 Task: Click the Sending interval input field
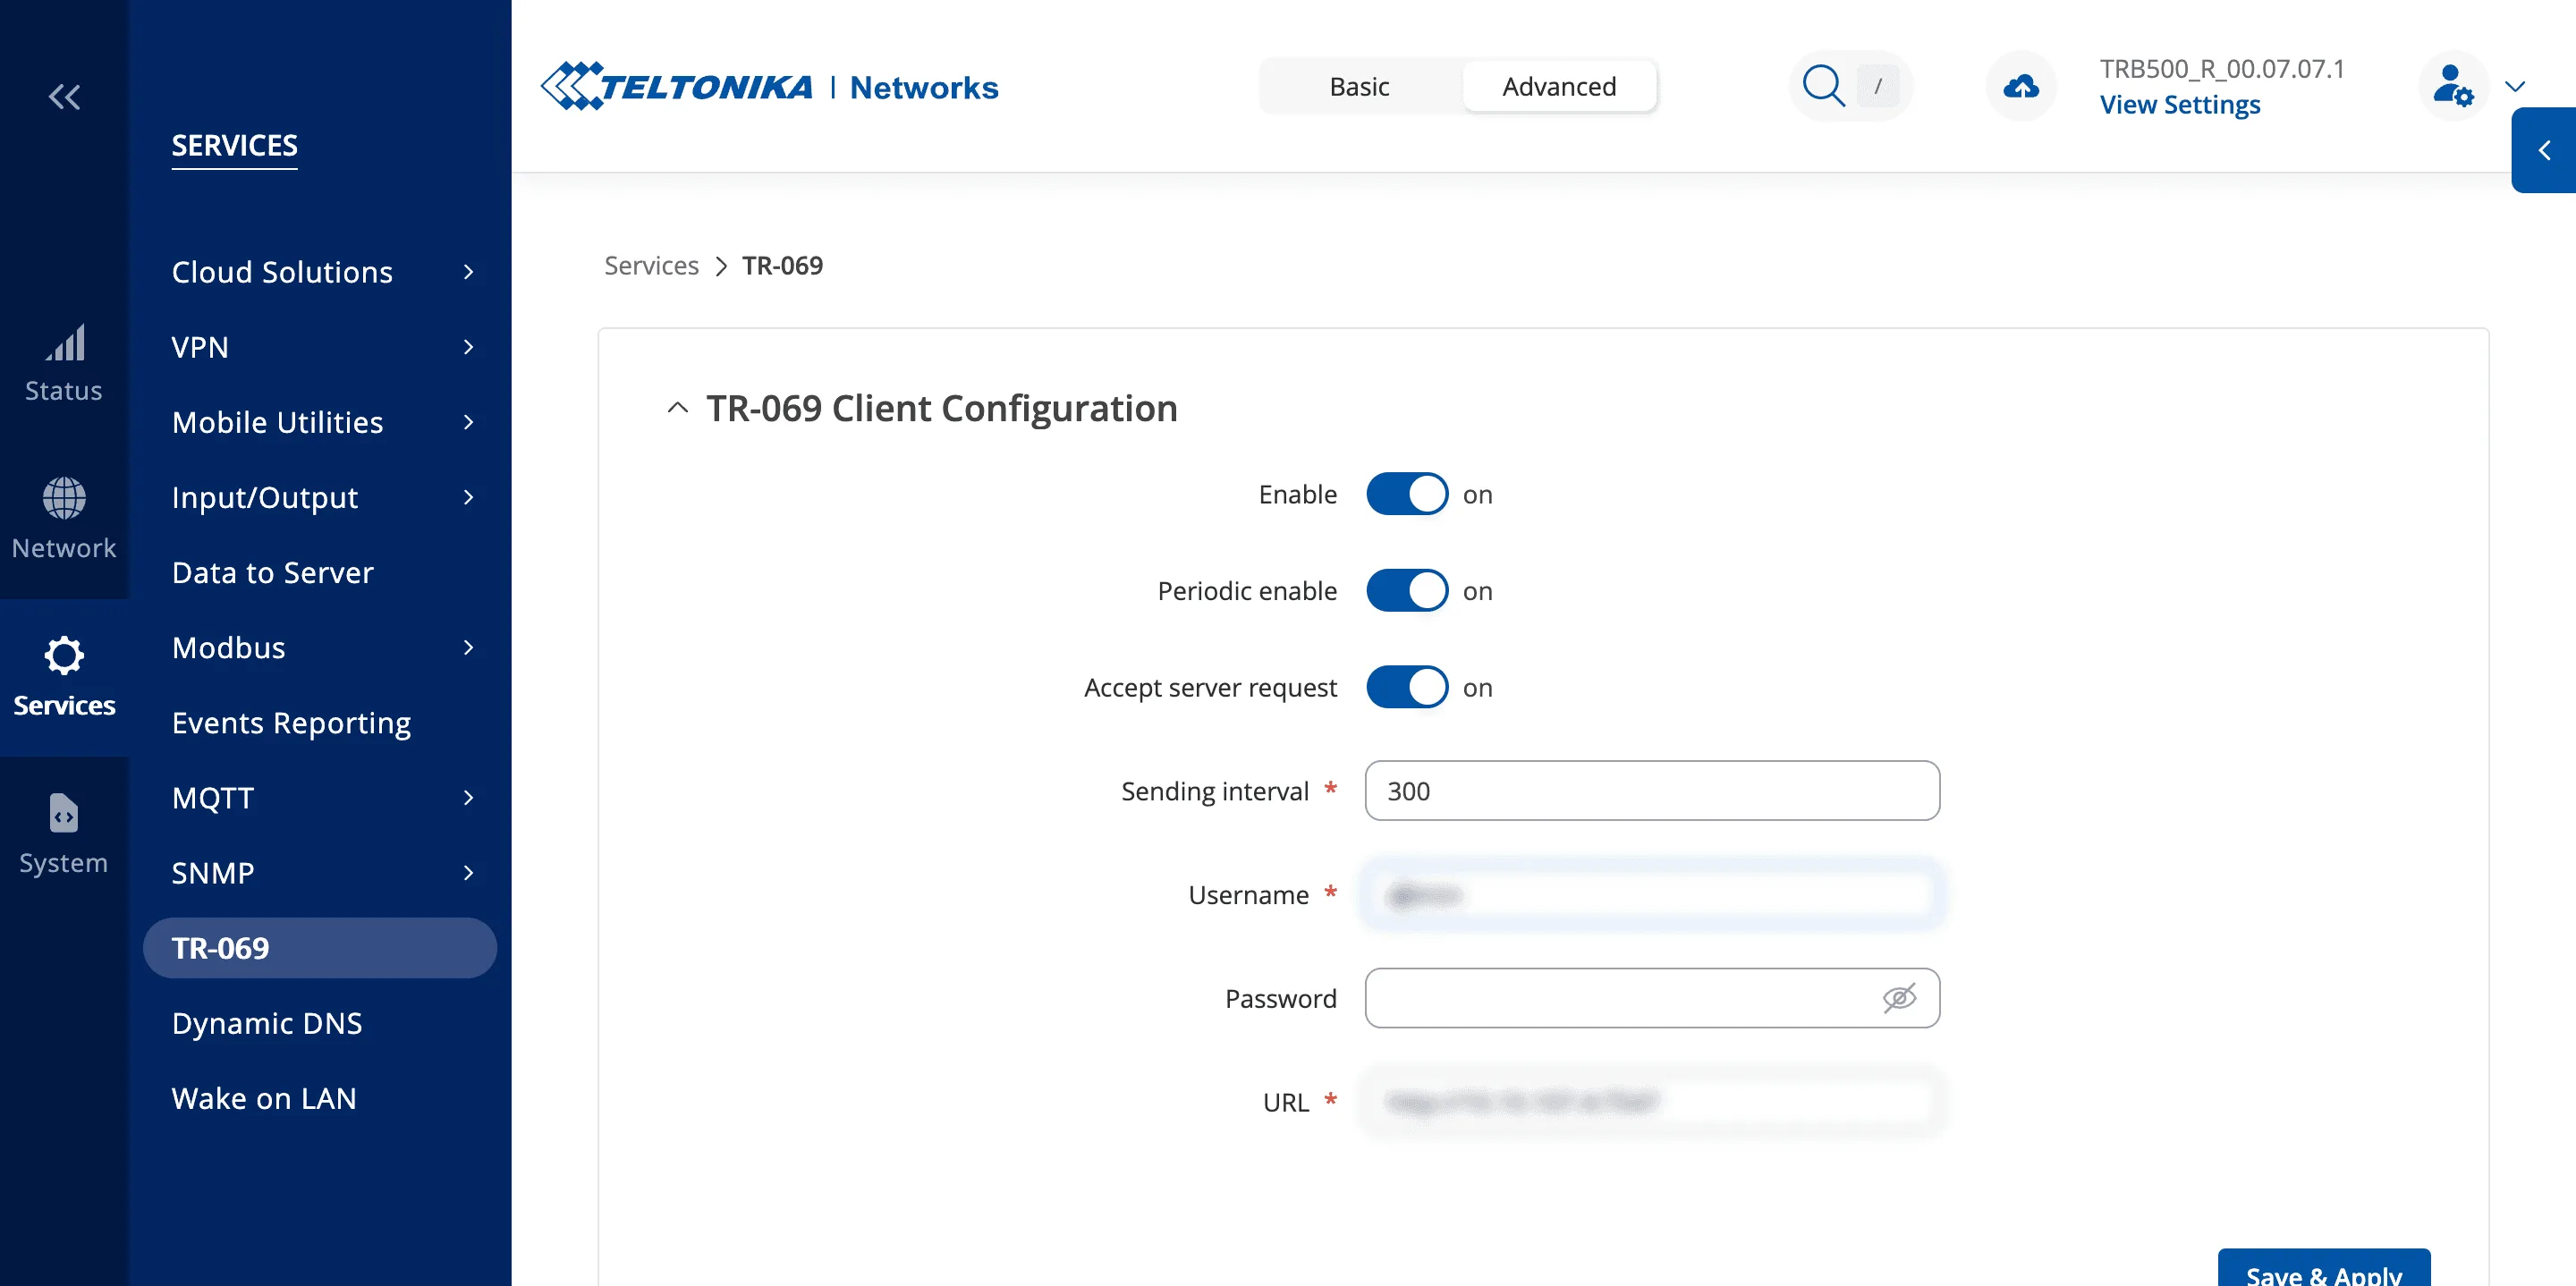coord(1652,791)
